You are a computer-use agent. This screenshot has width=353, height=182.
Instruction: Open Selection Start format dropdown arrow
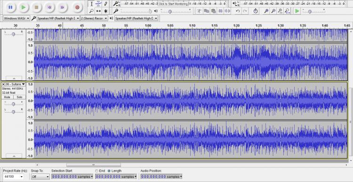92,177
